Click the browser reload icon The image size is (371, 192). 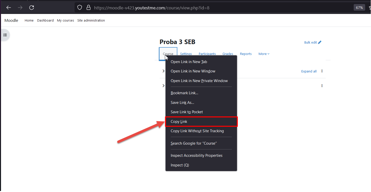pyautogui.click(x=32, y=8)
